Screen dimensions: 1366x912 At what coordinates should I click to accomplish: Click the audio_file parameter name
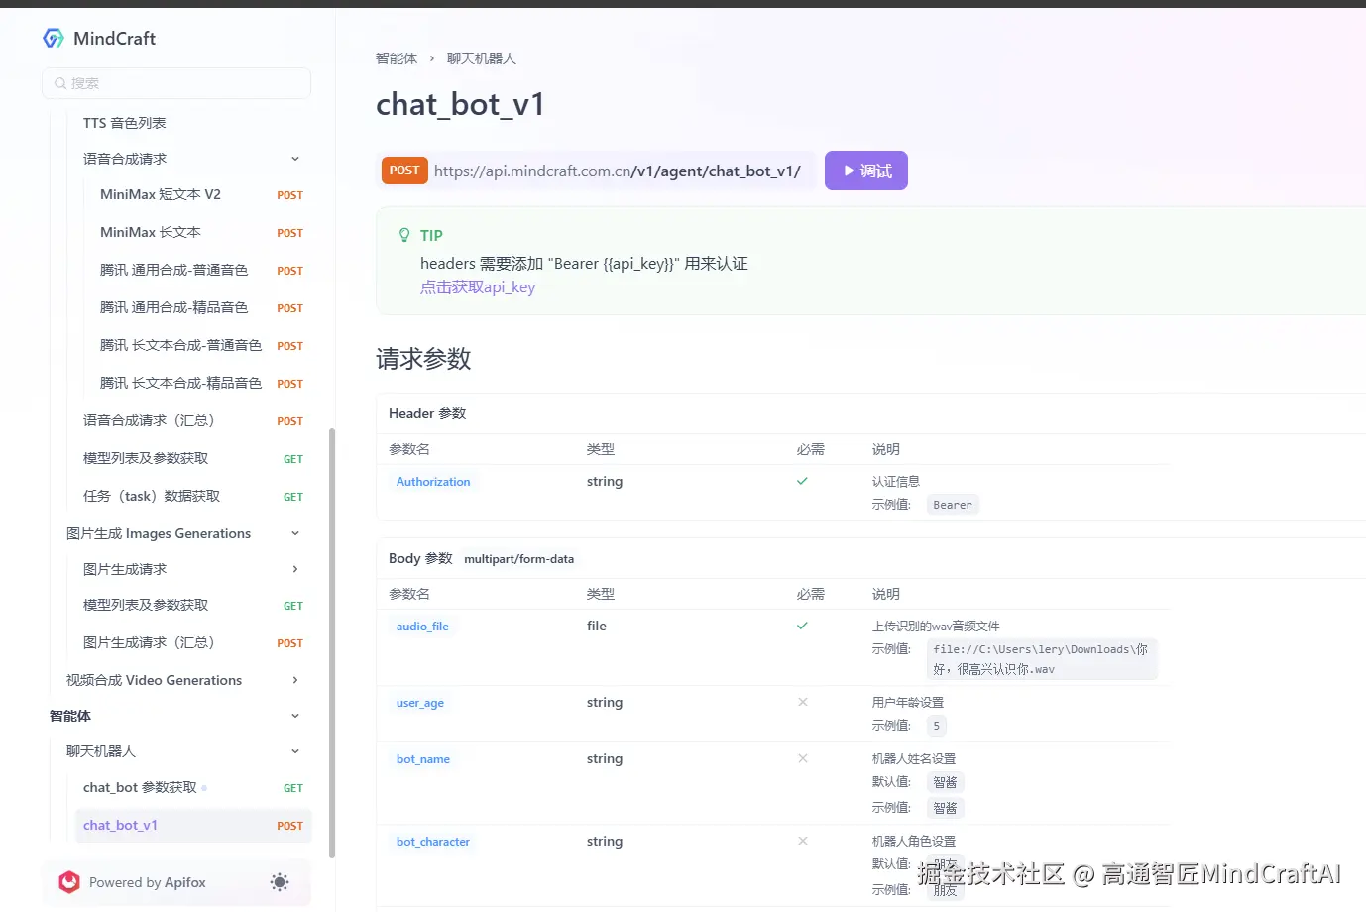[x=422, y=627]
